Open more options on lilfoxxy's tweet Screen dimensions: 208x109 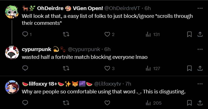tap(200, 84)
